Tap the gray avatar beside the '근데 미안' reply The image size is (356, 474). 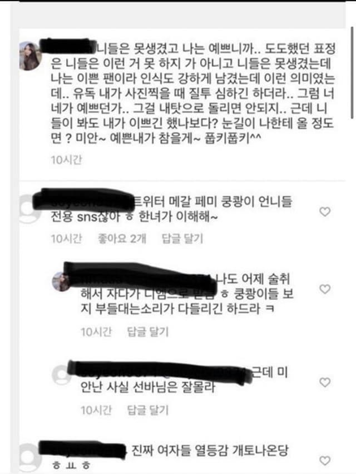pos(61,375)
